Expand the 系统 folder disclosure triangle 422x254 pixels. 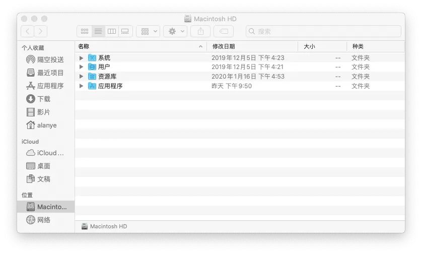[81, 58]
